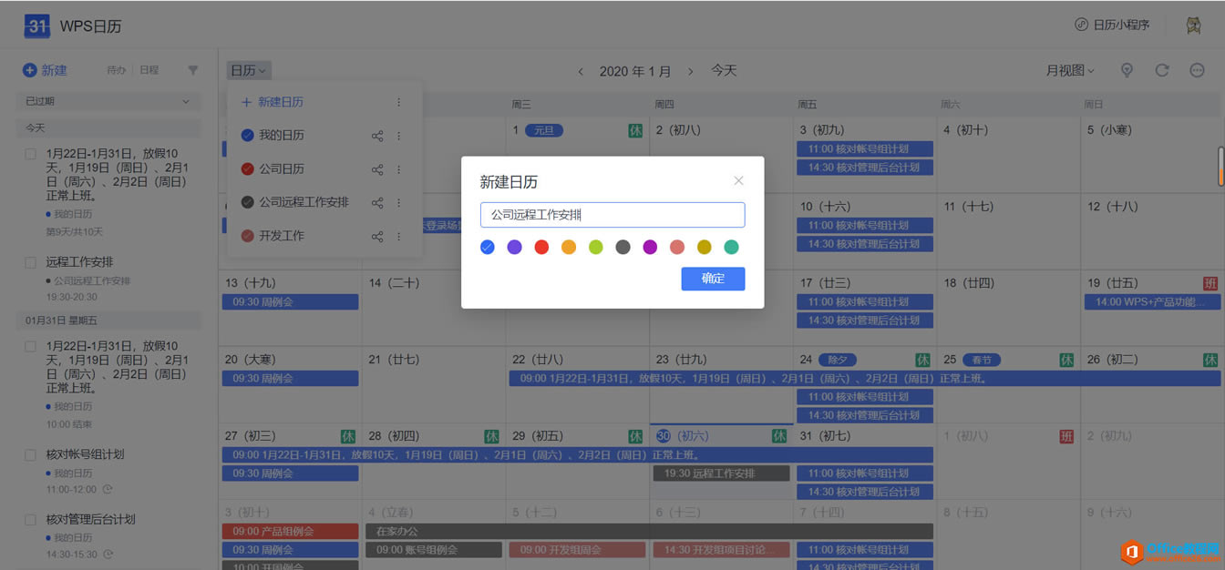Open the 月视图 view dropdown

click(x=1070, y=70)
